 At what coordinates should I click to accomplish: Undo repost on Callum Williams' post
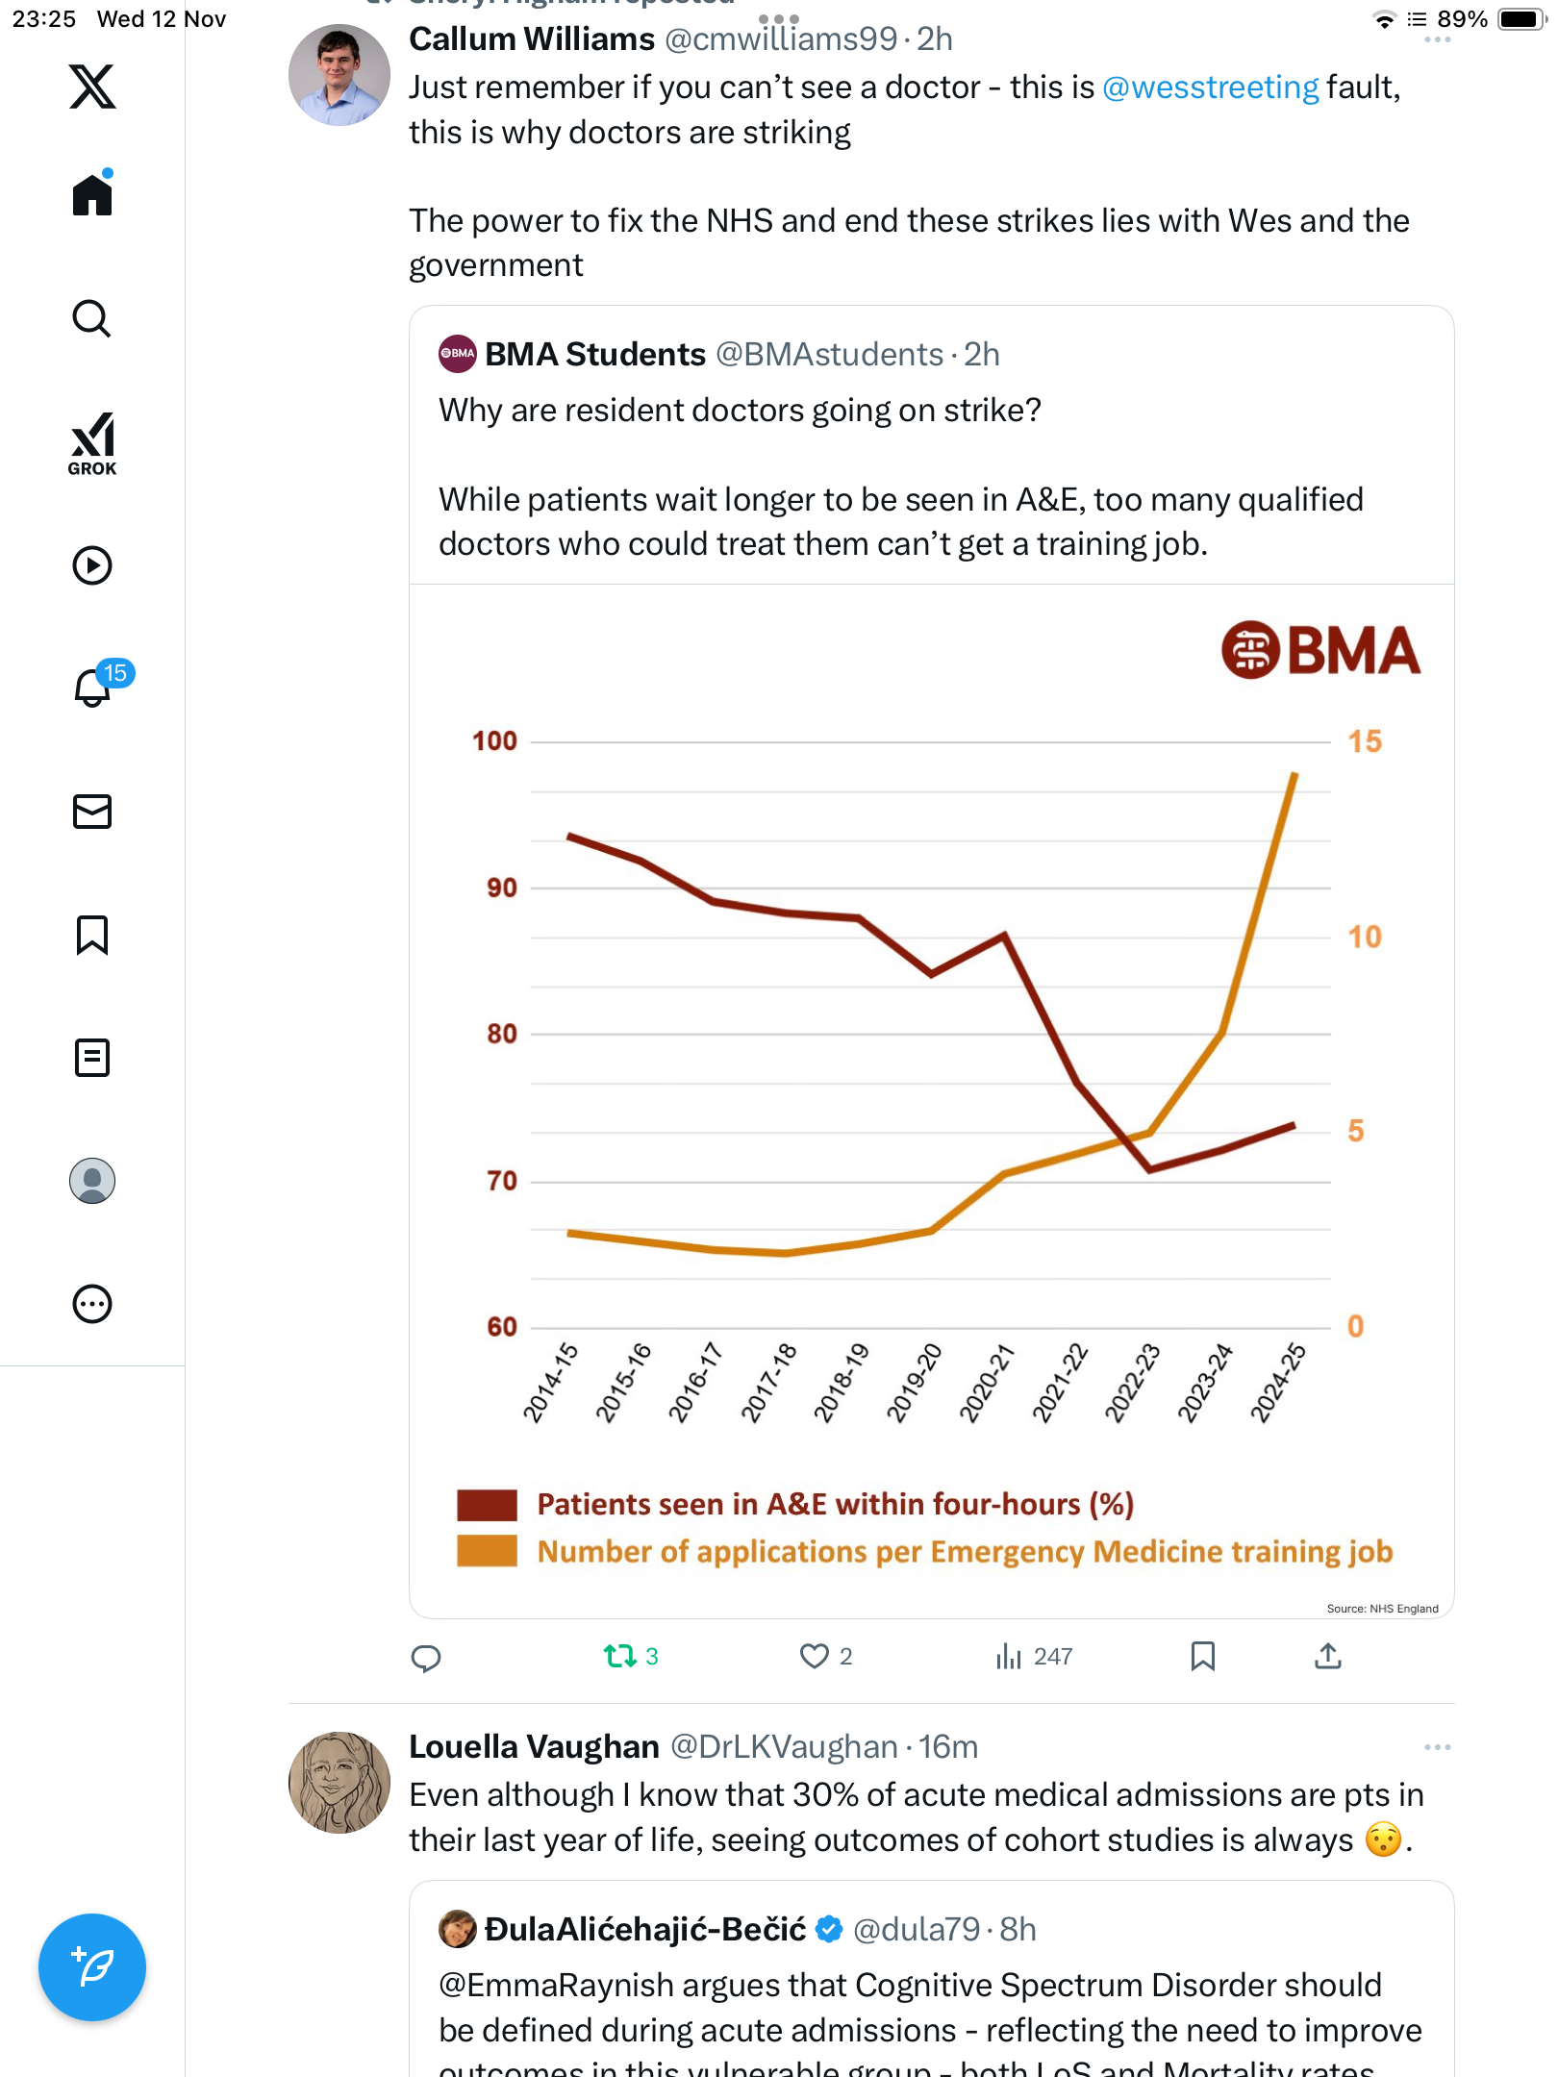click(x=620, y=1656)
